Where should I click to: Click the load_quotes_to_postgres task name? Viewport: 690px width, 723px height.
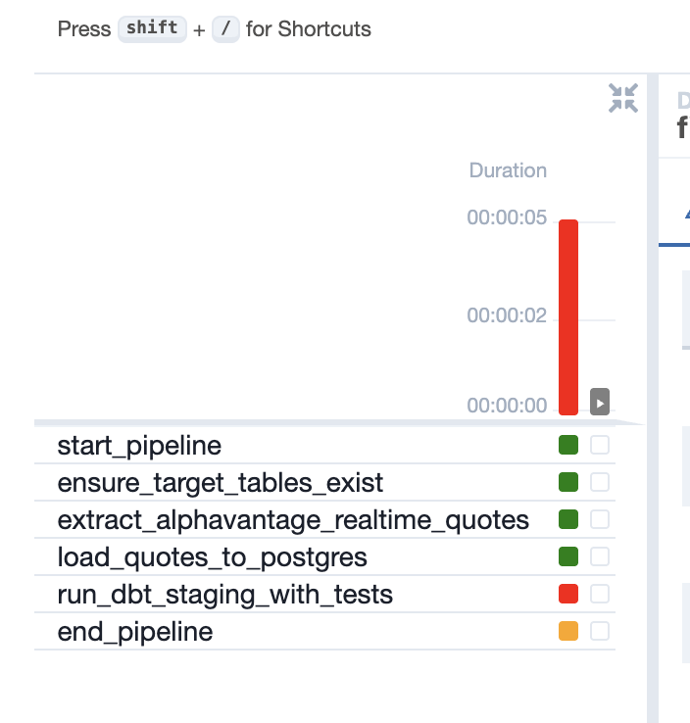[x=213, y=557]
